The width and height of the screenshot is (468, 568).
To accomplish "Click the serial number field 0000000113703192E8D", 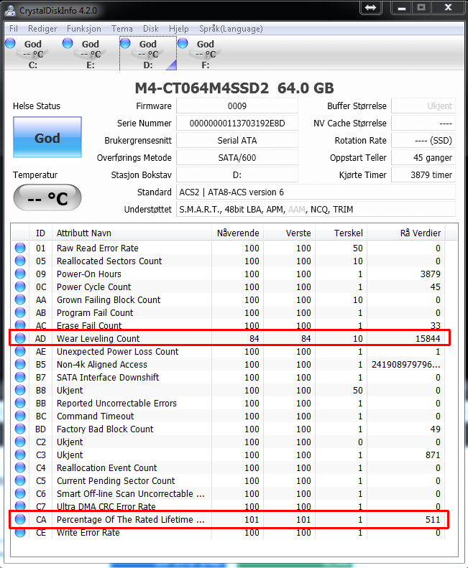I will 237,124.
